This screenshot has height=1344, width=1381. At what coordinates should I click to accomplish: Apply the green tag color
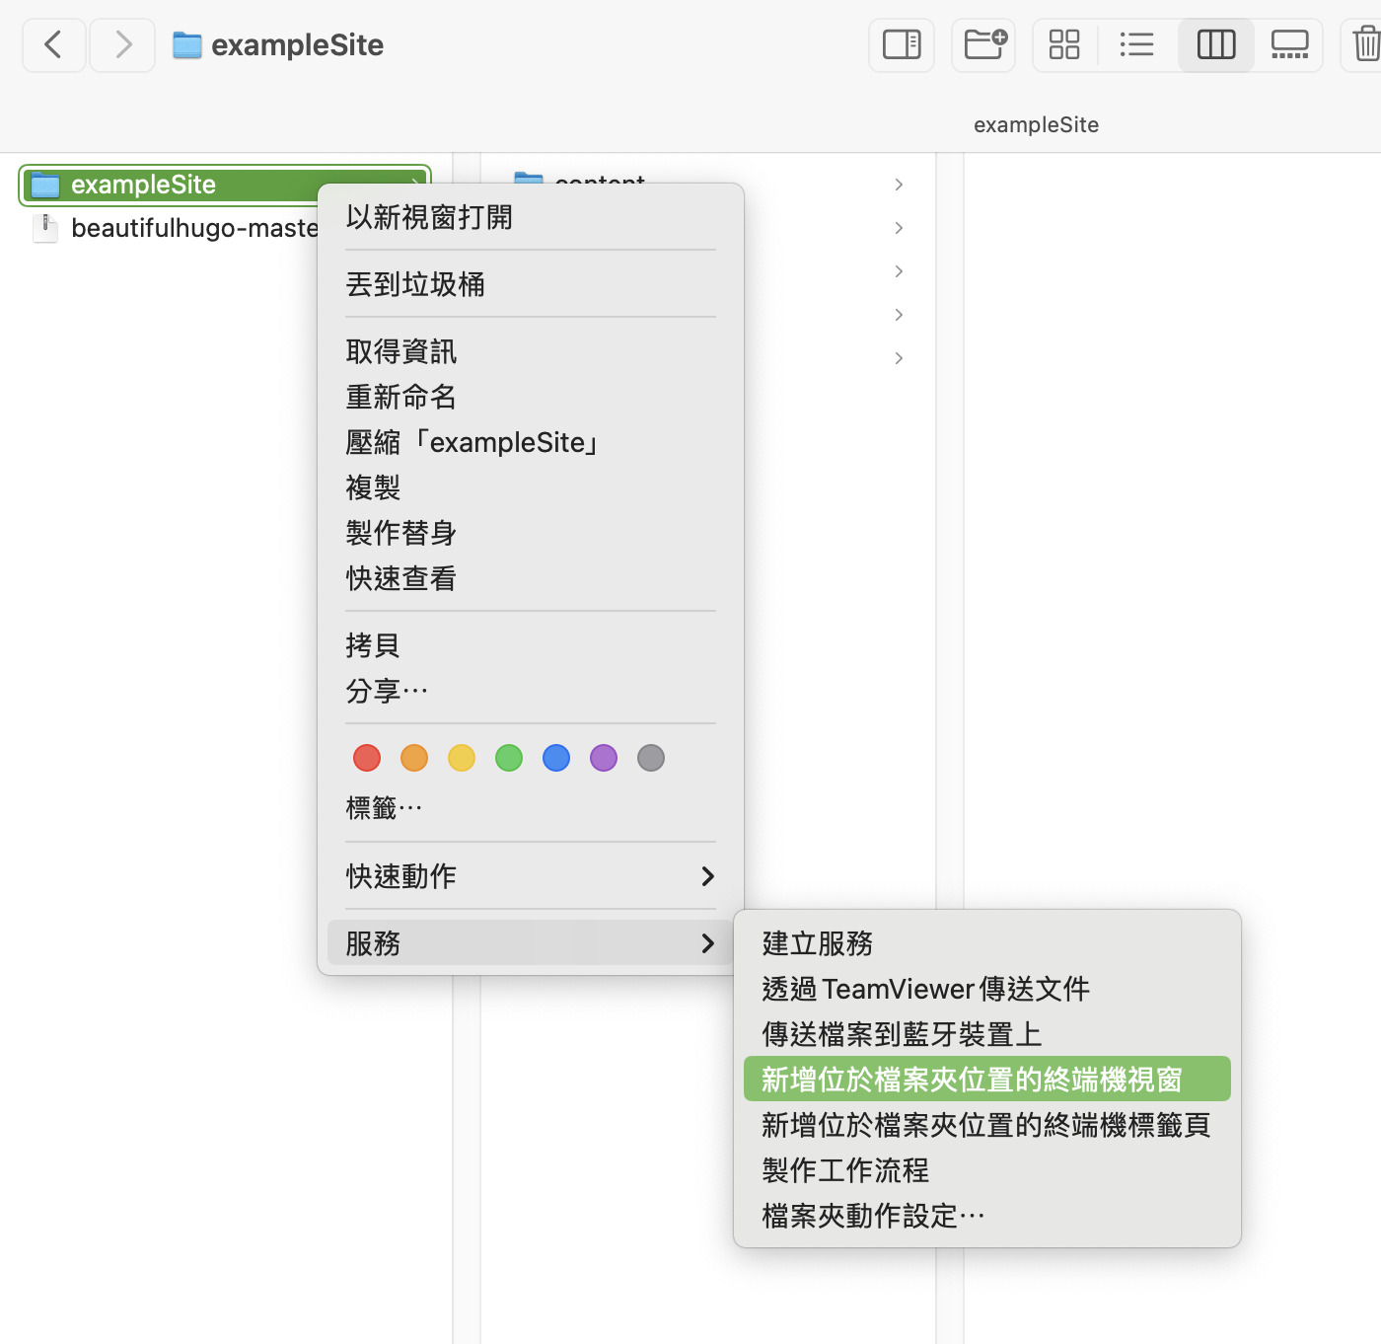pyautogui.click(x=509, y=758)
